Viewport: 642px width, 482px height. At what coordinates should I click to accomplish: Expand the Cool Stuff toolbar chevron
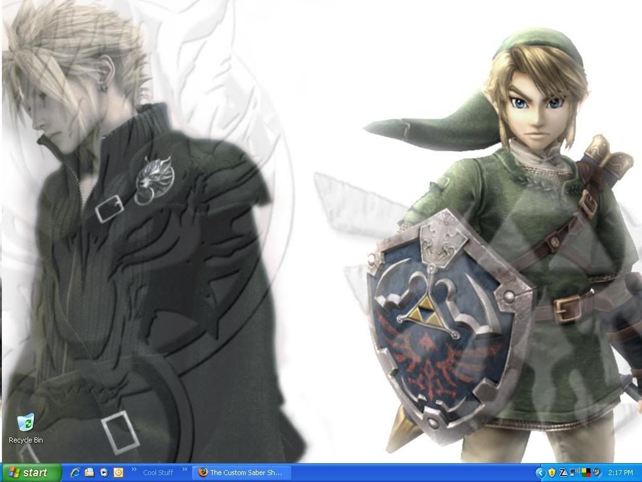[x=185, y=469]
